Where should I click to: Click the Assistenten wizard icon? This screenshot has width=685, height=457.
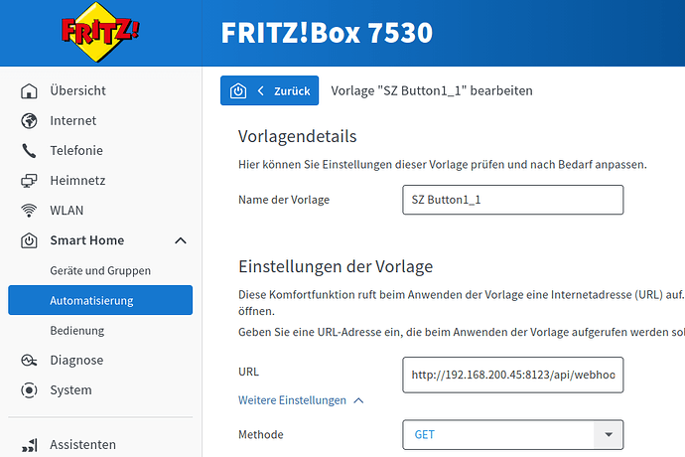pos(29,445)
